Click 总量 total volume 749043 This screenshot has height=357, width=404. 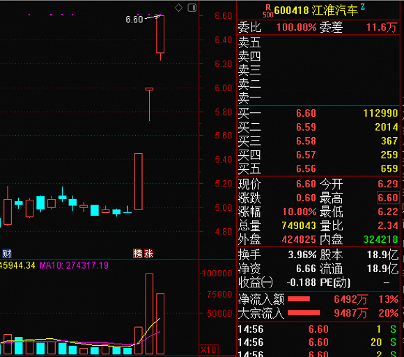(299, 225)
